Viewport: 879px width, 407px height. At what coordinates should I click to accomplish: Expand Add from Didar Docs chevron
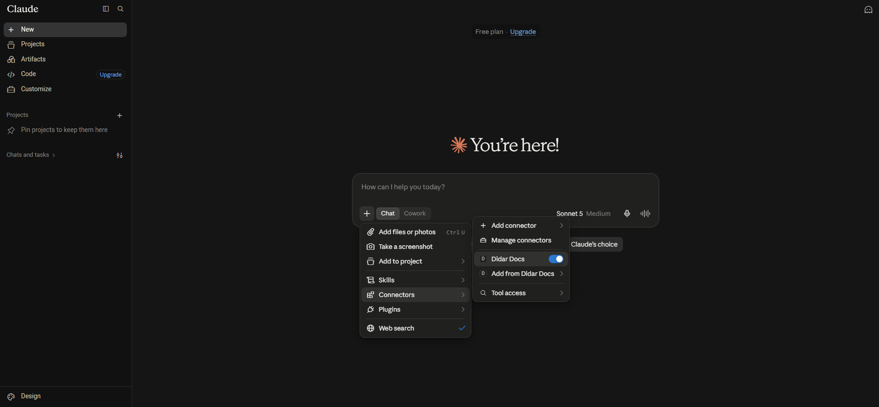point(562,274)
